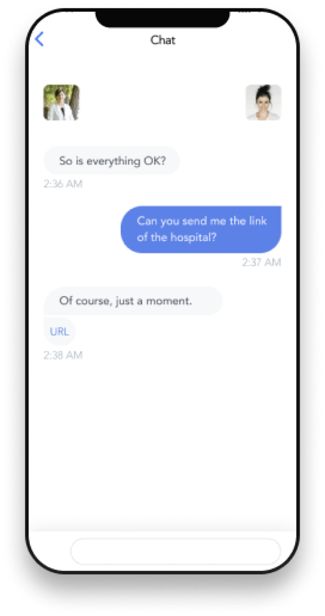The image size is (325, 616).
Task: Select the "So is everything OK?" message
Action: point(112,160)
